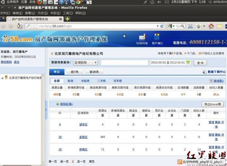
Task: Click the browser forward arrow
Action: tap(11, 26)
